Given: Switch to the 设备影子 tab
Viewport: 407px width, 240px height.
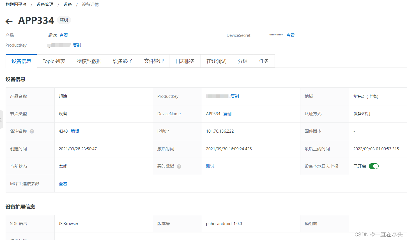Looking at the screenshot, I should click(x=123, y=61).
